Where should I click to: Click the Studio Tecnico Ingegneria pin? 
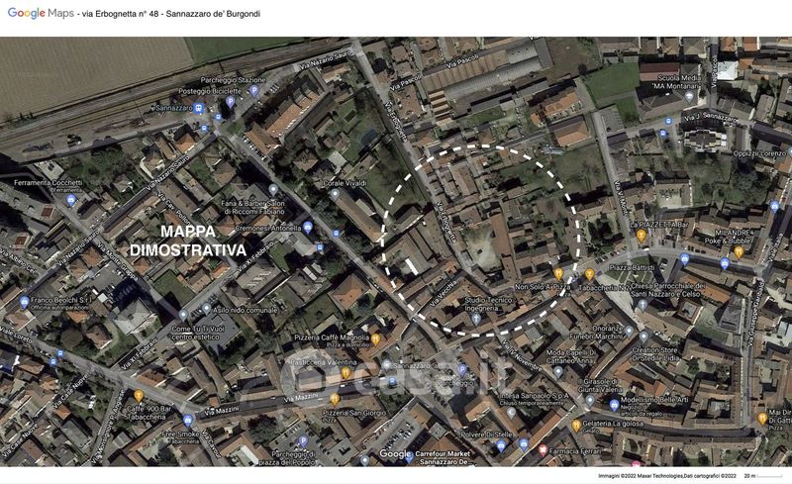coord(475,319)
